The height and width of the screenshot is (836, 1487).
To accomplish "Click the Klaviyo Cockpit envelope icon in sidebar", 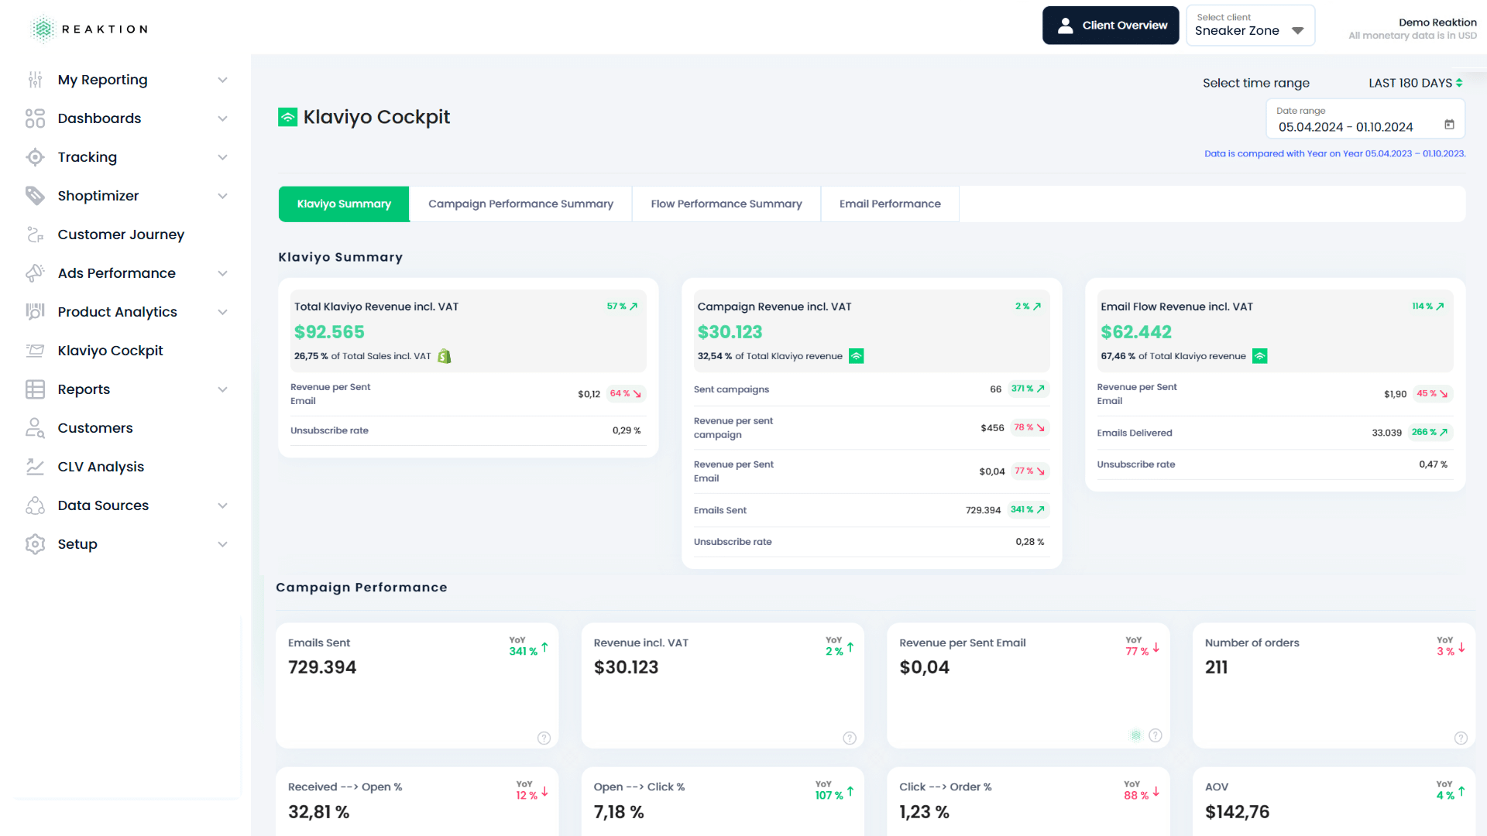I will [x=35, y=351].
